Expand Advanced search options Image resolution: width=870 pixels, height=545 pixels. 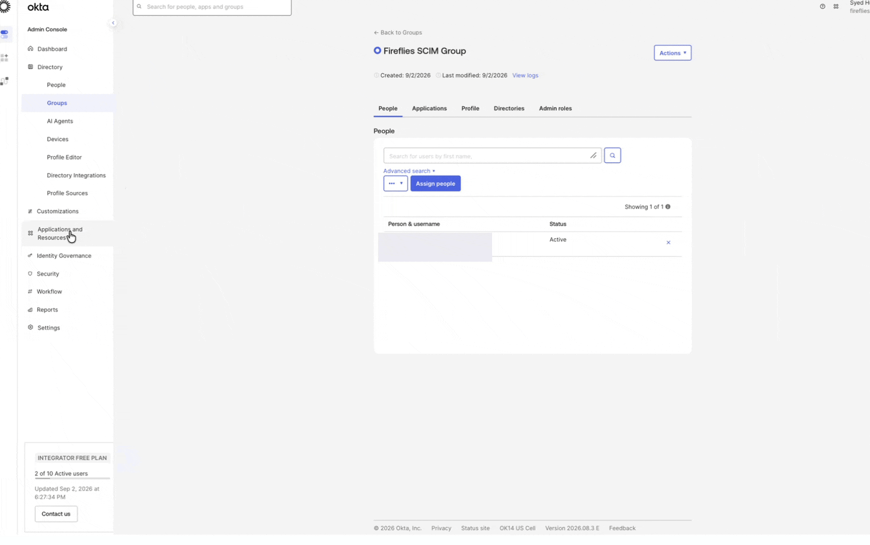point(409,171)
